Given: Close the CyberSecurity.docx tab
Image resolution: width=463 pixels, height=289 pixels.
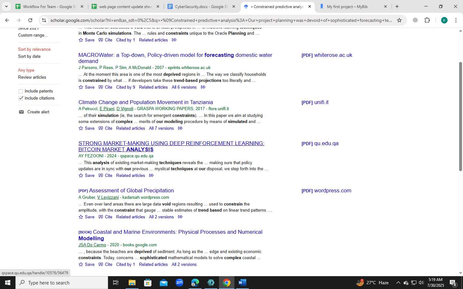Looking at the screenshot, I should tap(234, 6).
